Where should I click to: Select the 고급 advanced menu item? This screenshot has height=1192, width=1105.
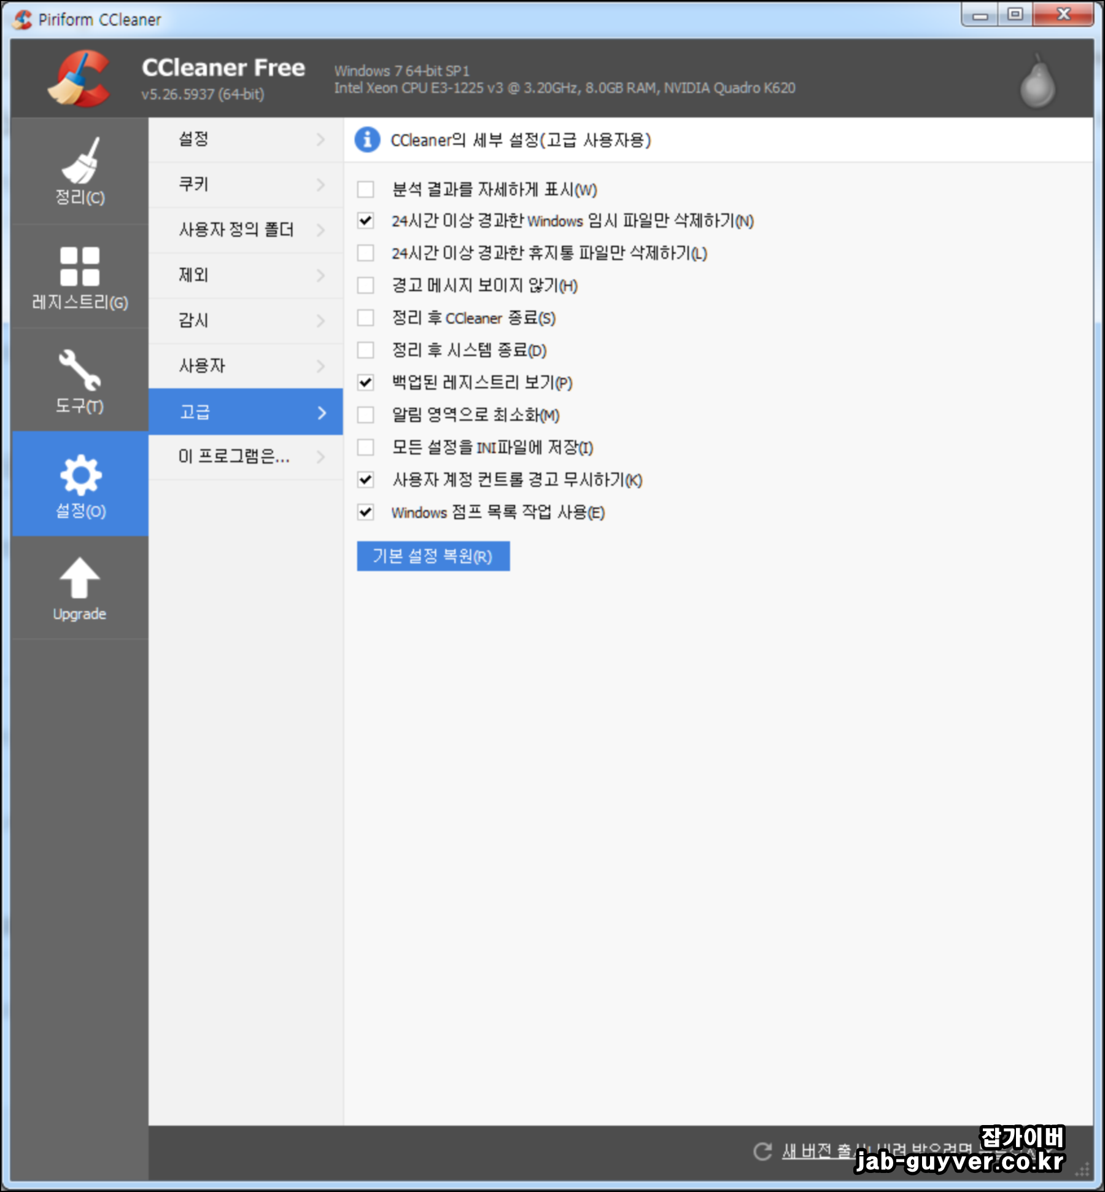246,413
